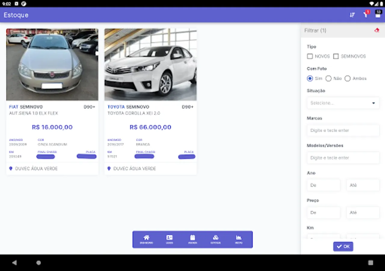The height and width of the screenshot is (271, 385).
Task: Click the Ano De field
Action: [324, 185]
